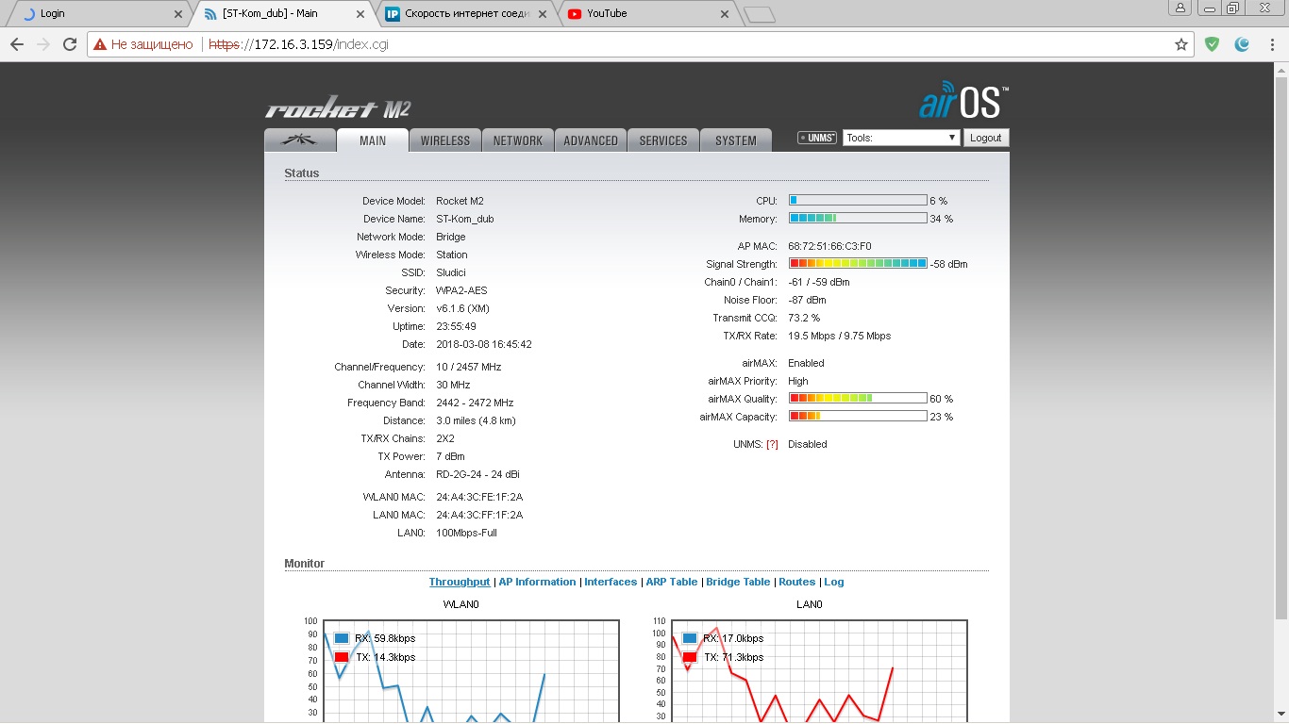
Task: Close the YouTube browser tab
Action: coord(725,14)
